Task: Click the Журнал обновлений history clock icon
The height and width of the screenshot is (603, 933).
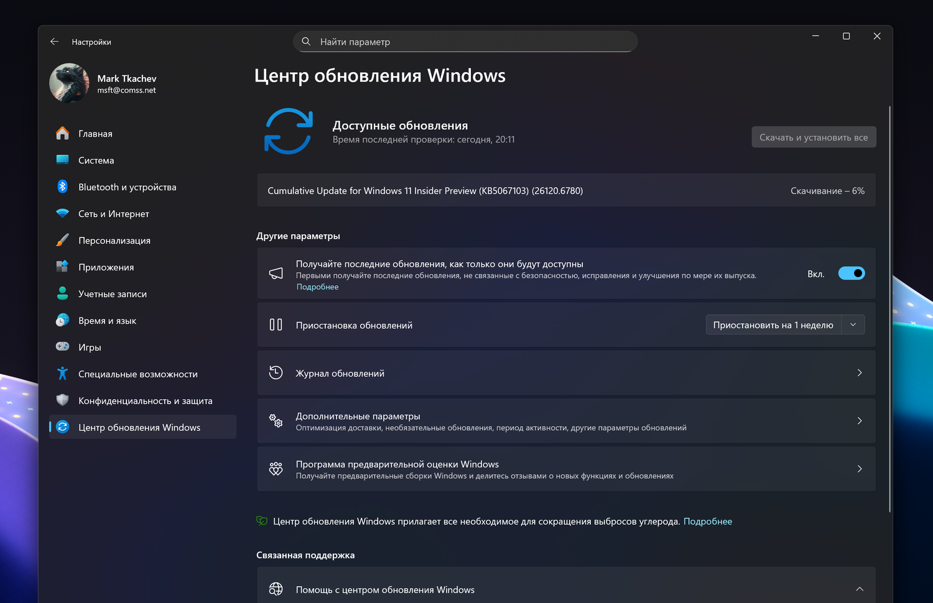Action: tap(276, 373)
